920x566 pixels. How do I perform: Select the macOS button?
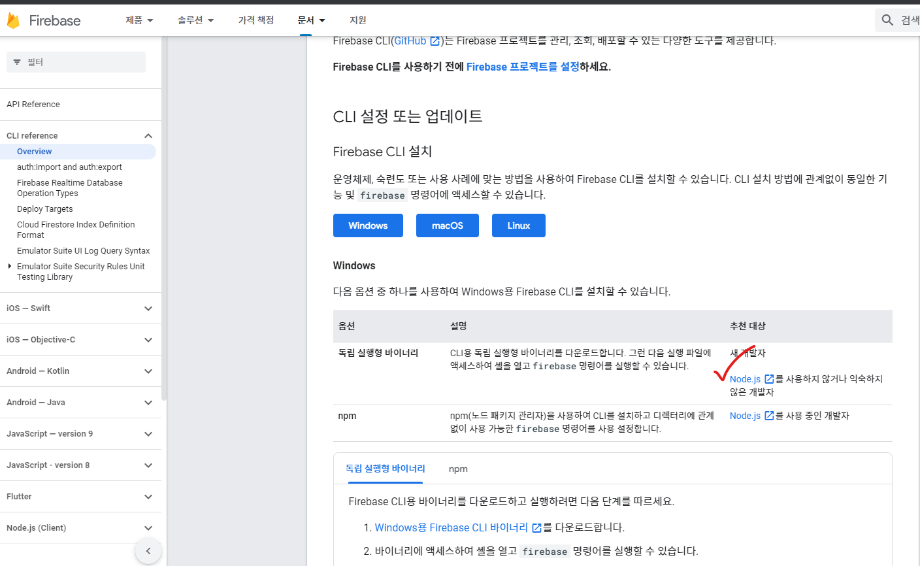point(448,225)
